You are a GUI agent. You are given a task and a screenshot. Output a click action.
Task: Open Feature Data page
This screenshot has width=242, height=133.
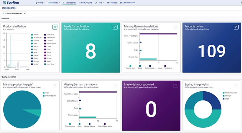click(85, 3)
